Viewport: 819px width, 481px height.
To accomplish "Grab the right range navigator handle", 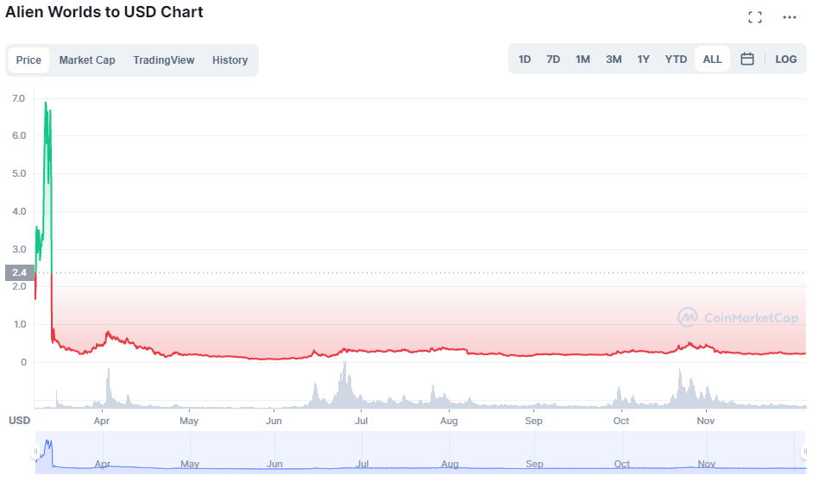I will tap(805, 451).
